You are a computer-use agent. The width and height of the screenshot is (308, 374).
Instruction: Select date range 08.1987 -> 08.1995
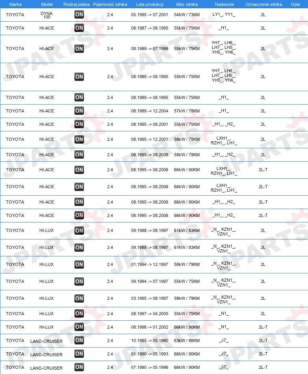pyautogui.click(x=150, y=28)
